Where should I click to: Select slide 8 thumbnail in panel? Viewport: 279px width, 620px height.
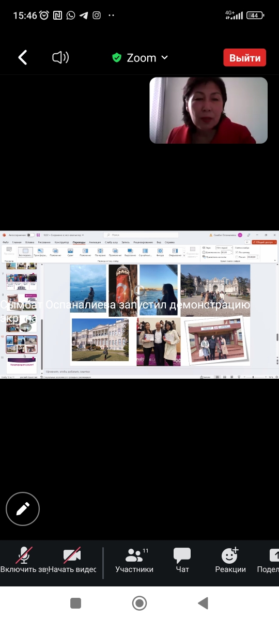(x=22, y=302)
